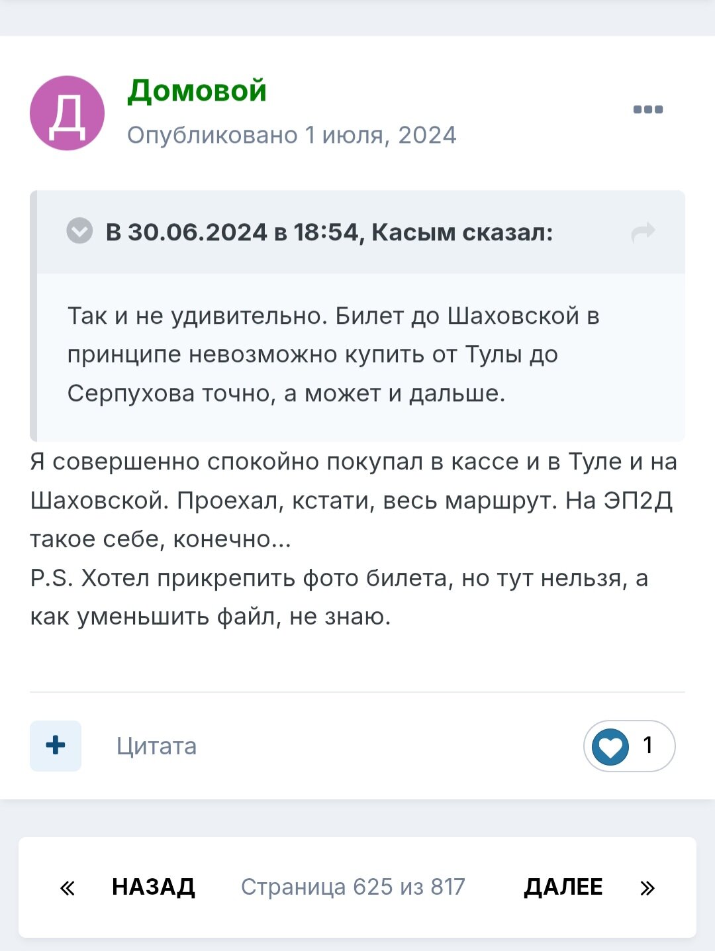
Task: Click the 'Цитата' reply button
Action: click(x=156, y=746)
